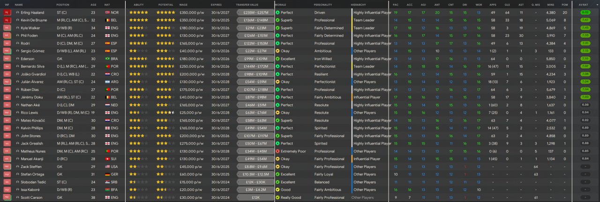
Task: Click Scott Carson's holiday status icon
Action: (7, 197)
